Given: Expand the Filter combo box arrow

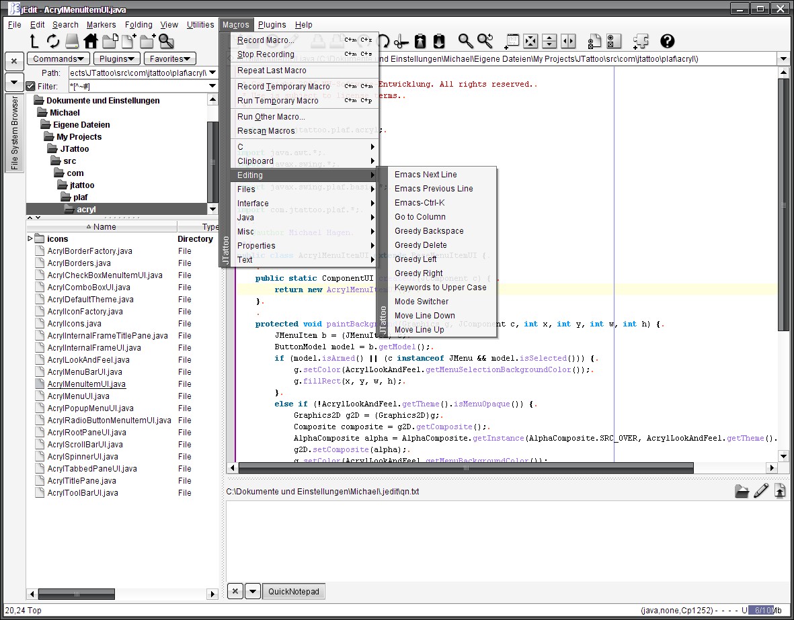Looking at the screenshot, I should pos(212,86).
